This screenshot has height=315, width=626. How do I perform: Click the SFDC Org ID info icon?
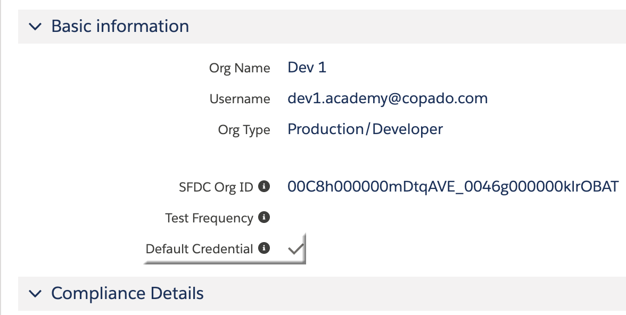point(264,186)
